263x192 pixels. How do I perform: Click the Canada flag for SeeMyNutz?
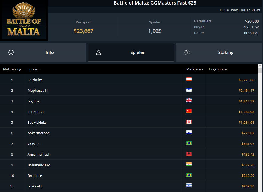click(x=189, y=122)
